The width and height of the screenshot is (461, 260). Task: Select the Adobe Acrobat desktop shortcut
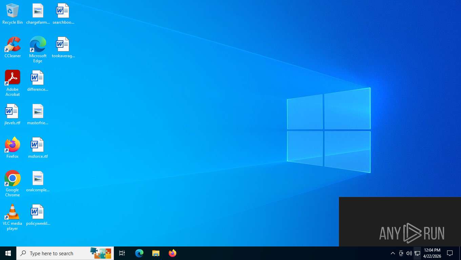(x=13, y=83)
